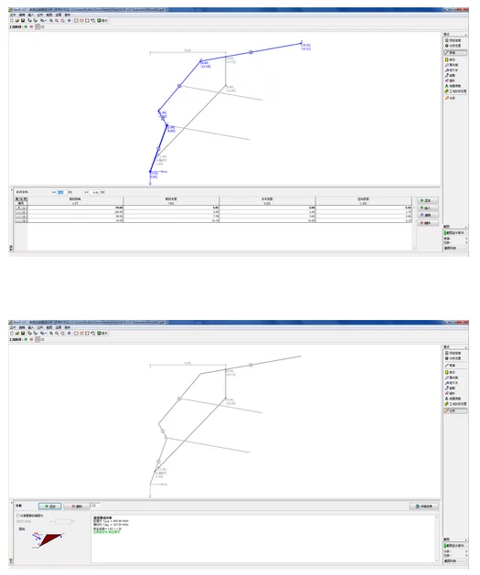Screen dimensions: 480x575
Task: Select Rock mode in lower window side panel
Action: [454, 372]
